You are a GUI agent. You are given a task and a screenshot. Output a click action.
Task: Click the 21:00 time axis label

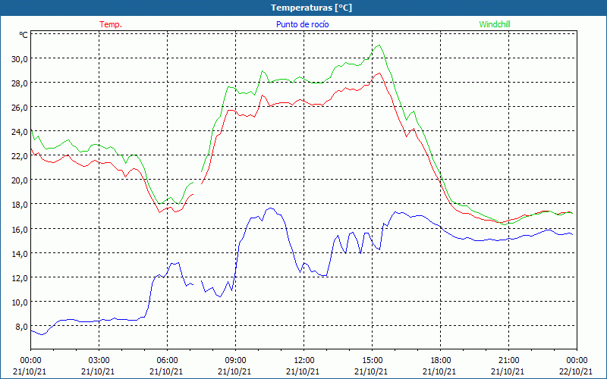508,361
